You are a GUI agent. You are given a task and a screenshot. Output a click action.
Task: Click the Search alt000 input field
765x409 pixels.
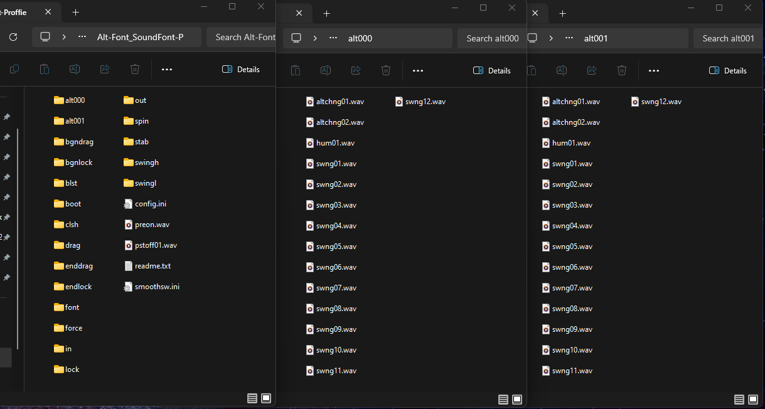(x=492, y=38)
